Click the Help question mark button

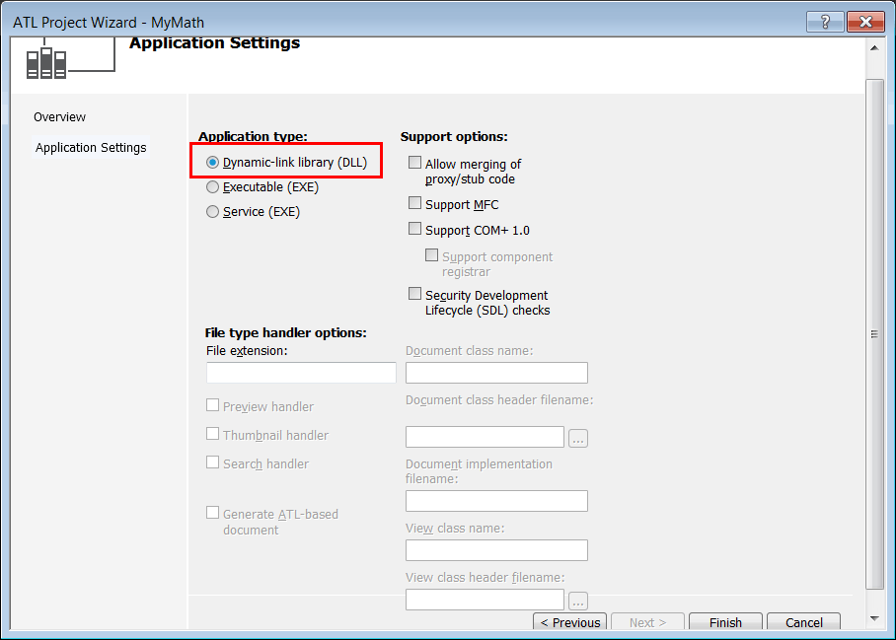click(x=825, y=22)
